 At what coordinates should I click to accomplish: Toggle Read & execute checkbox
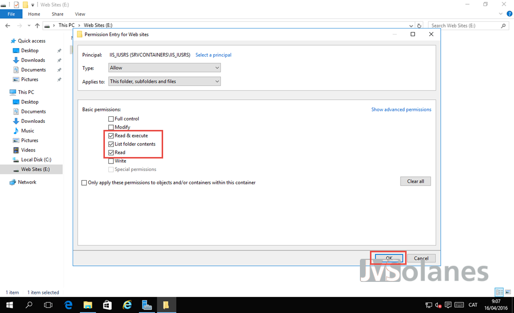tap(111, 135)
